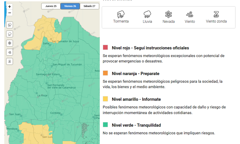Toggle the rain filter on the map
Image resolution: width=240 pixels, height=144 pixels.
(9, 34)
